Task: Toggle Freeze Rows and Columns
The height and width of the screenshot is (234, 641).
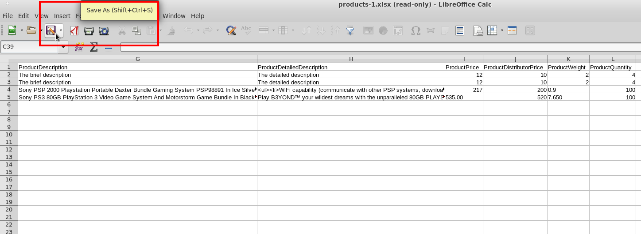Action: coord(492,30)
